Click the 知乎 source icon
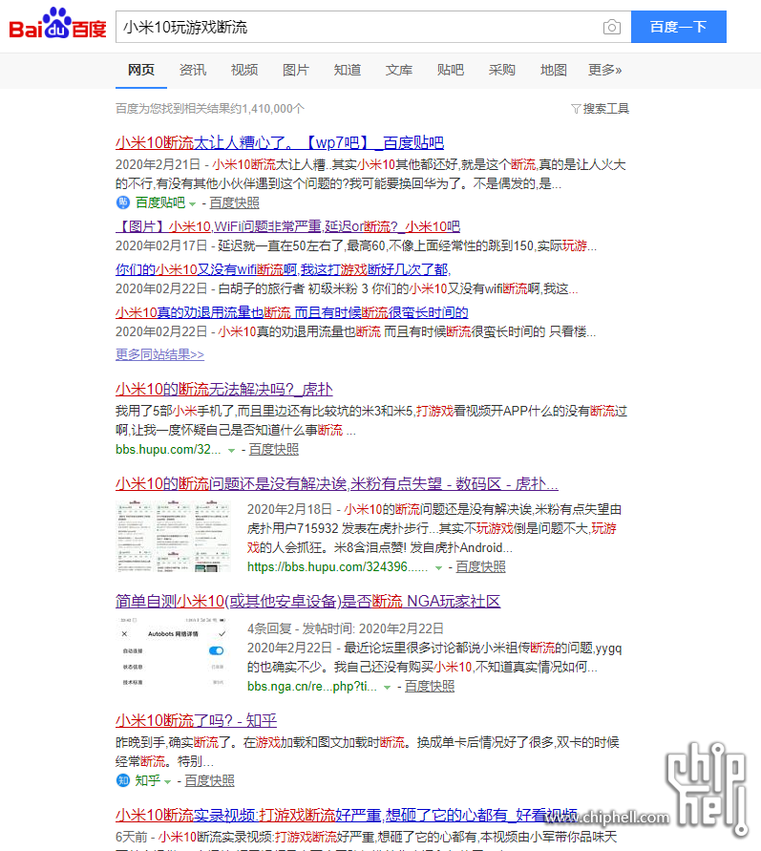This screenshot has width=761, height=851. point(123,780)
